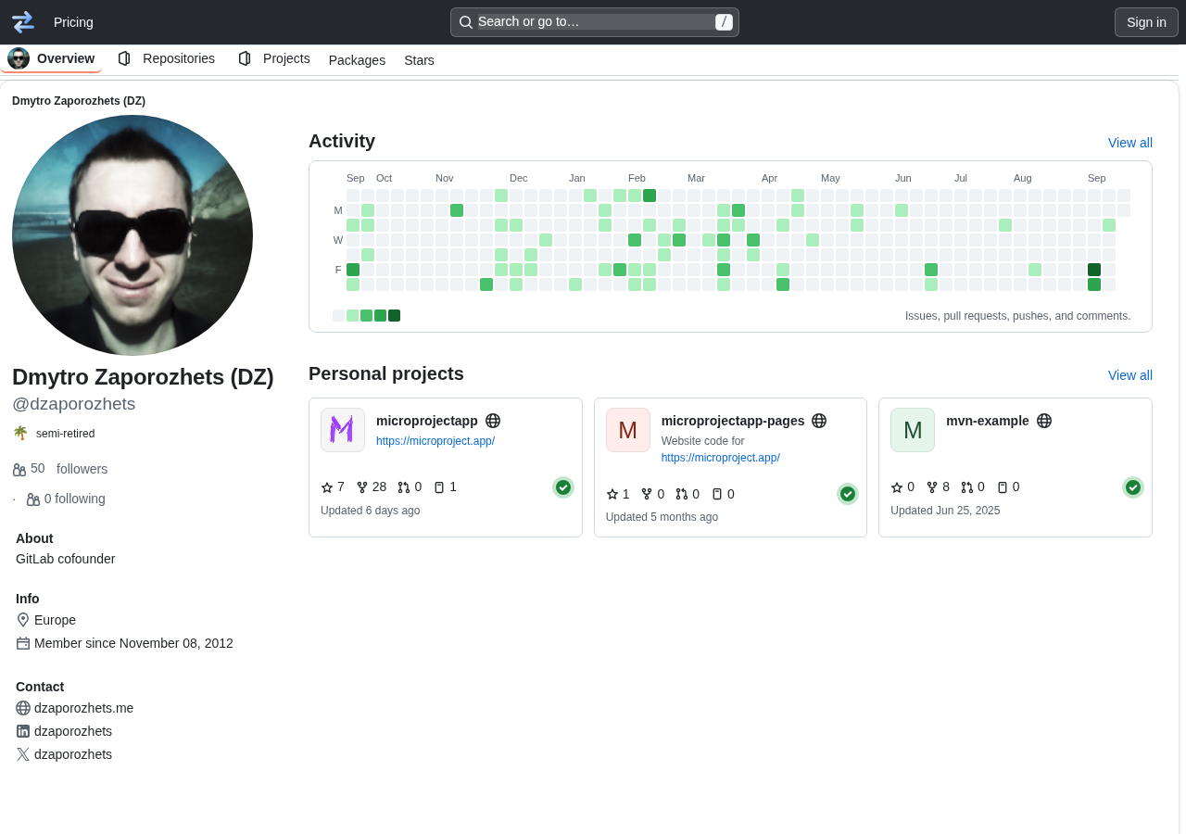Click the public globe icon beside microprojectapp
Viewport: 1186px width, 834px height.
pos(493,421)
